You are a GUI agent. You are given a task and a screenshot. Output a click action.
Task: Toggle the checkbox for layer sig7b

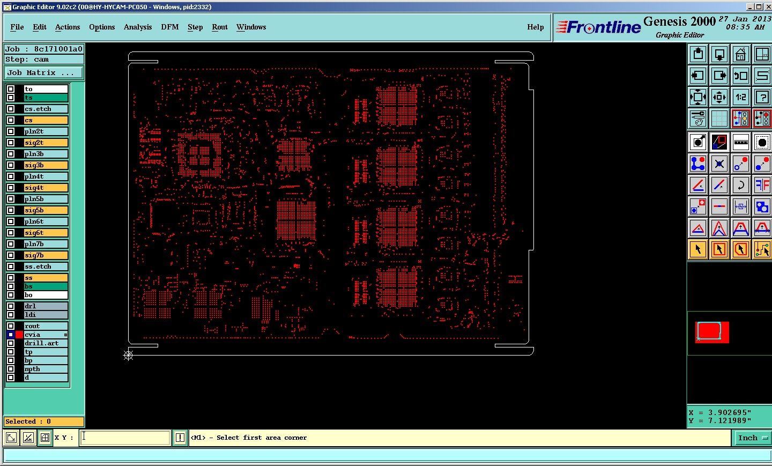pyautogui.click(x=11, y=255)
